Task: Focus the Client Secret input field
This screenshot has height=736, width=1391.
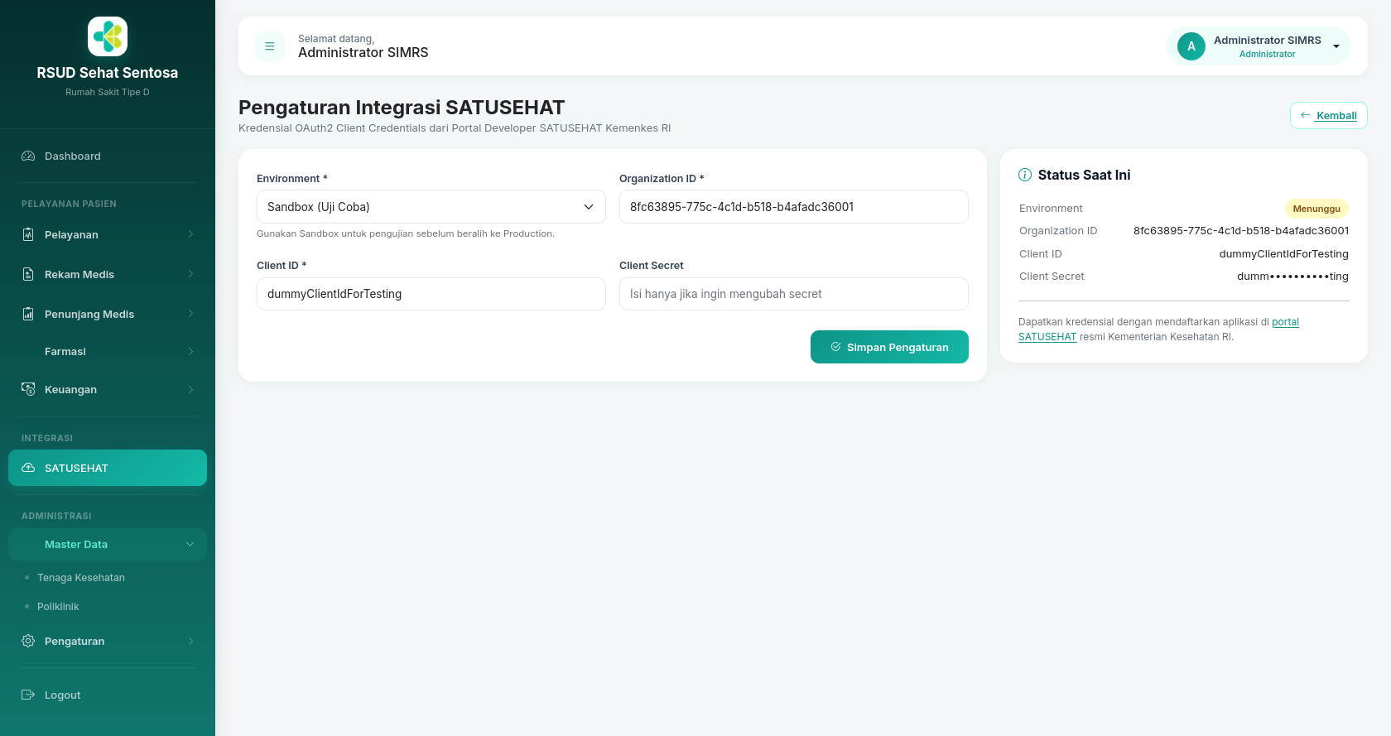Action: coord(794,294)
